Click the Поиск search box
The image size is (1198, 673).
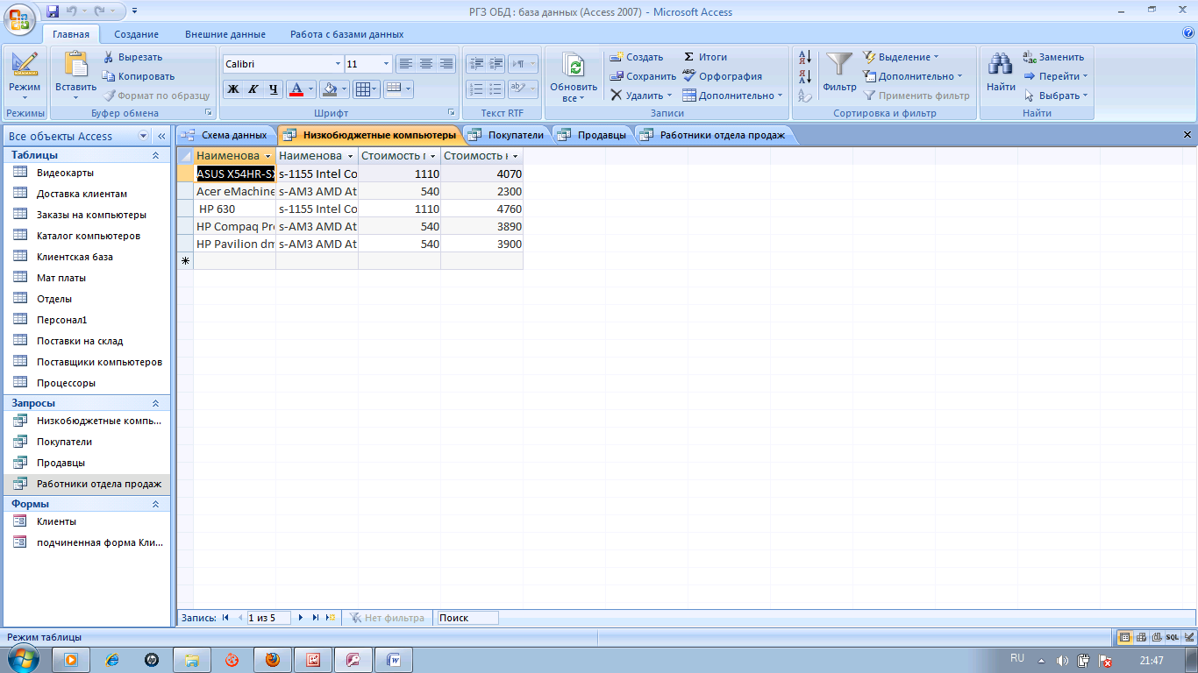(468, 618)
